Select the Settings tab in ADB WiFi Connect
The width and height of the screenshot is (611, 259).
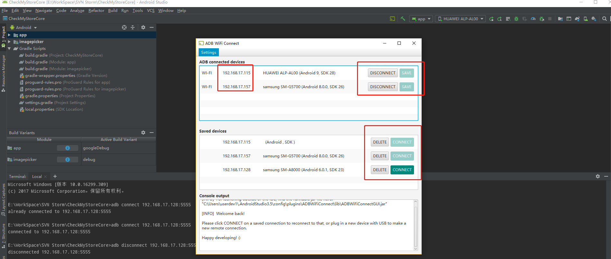point(209,52)
